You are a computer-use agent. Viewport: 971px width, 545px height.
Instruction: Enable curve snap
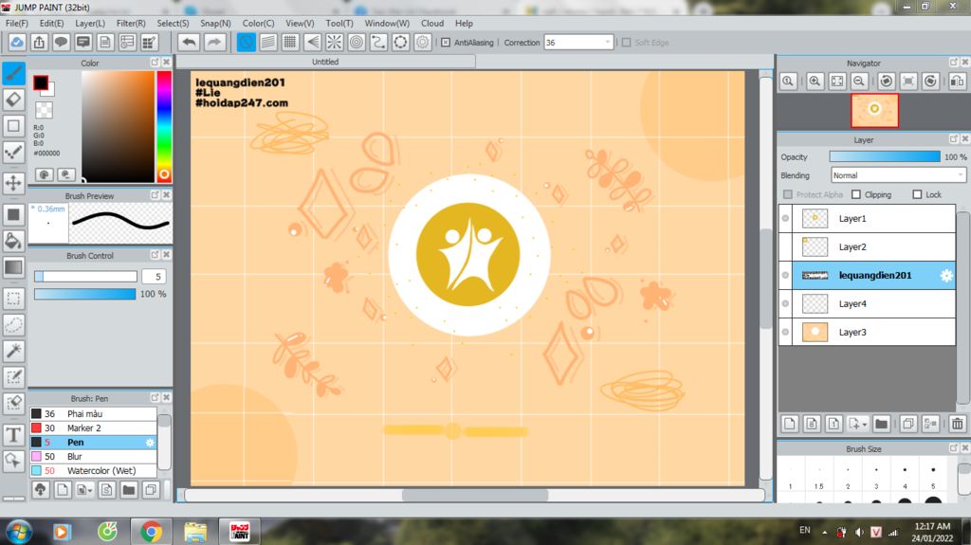click(x=378, y=42)
